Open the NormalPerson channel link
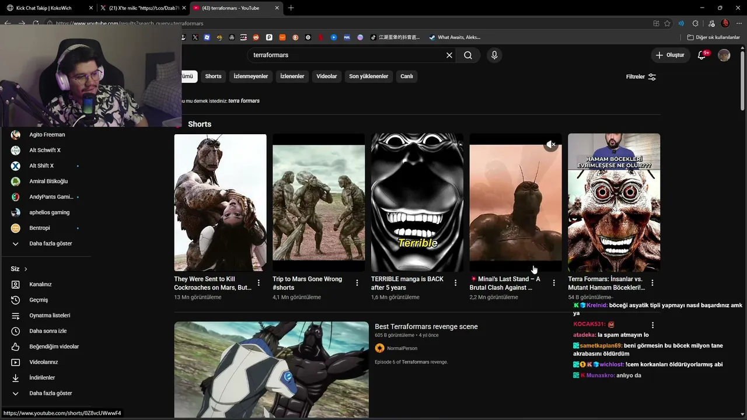Viewport: 747px width, 420px height. [x=402, y=348]
